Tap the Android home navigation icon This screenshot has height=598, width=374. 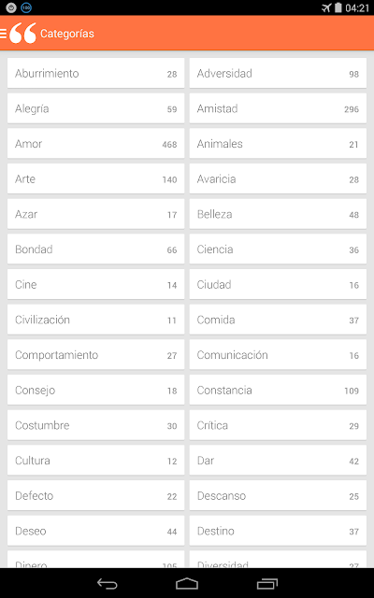pyautogui.click(x=187, y=583)
